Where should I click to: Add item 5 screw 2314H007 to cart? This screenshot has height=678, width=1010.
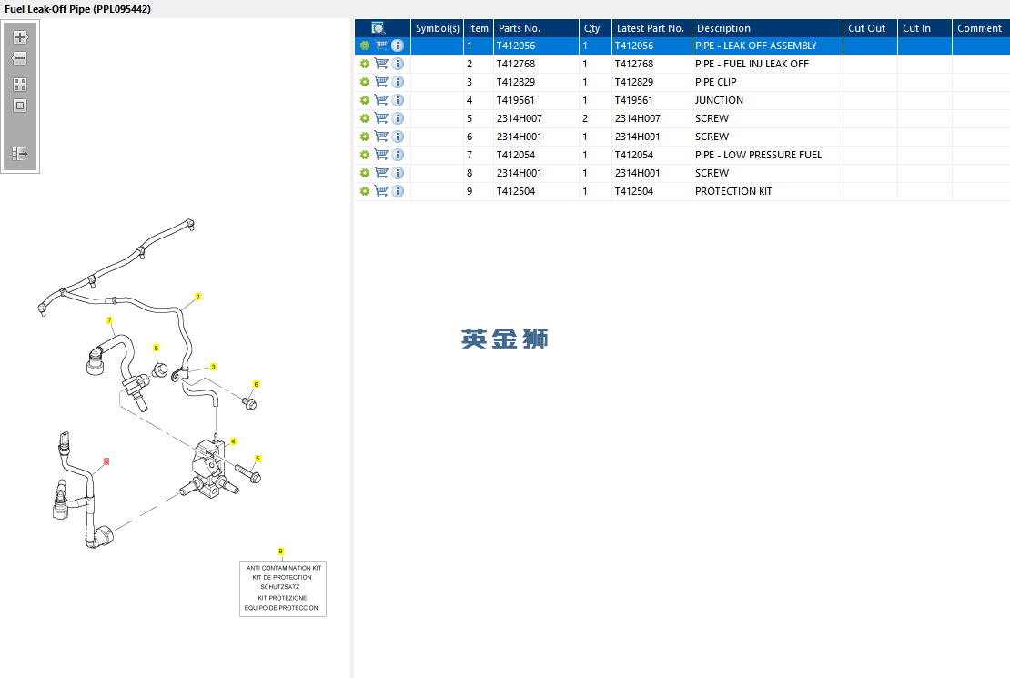pos(381,118)
